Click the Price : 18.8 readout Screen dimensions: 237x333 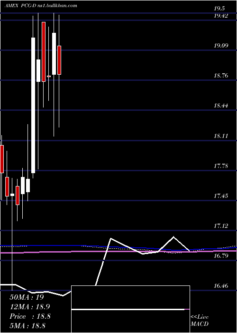30,316
